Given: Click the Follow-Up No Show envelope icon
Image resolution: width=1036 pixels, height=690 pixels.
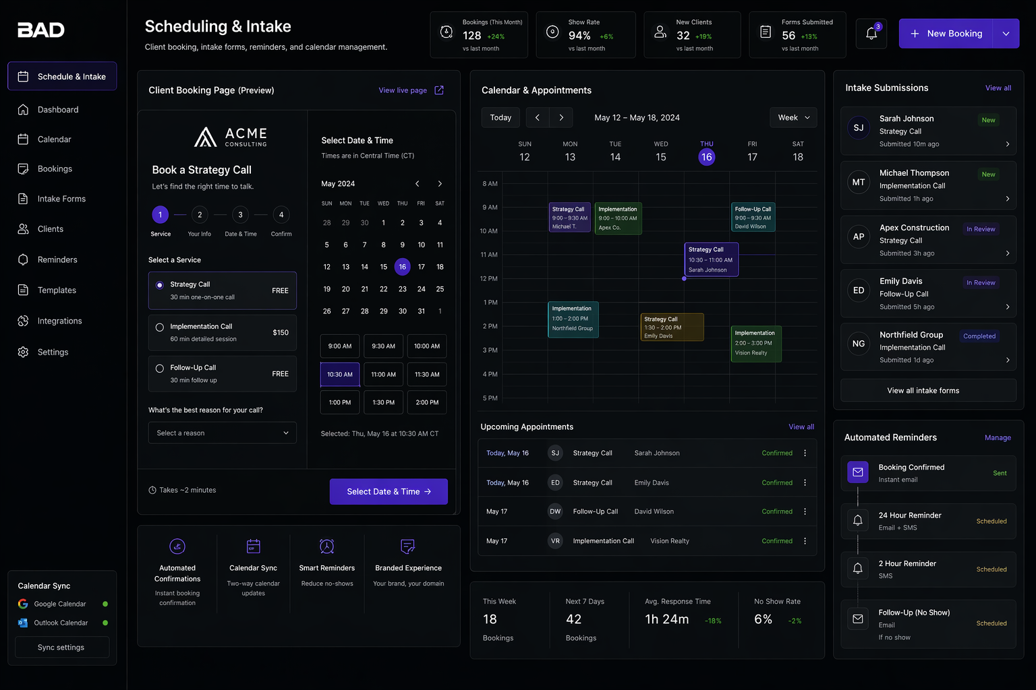Looking at the screenshot, I should 858,619.
